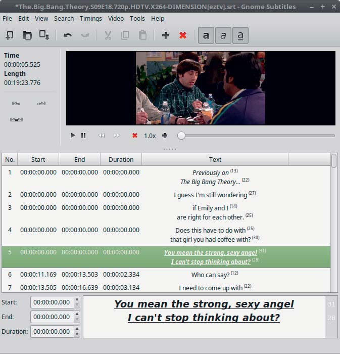Decrement the Duration spinner

(77, 335)
